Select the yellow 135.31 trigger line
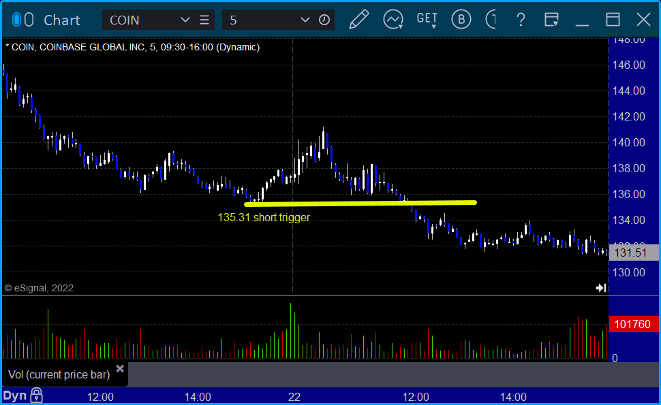Image resolution: width=661 pixels, height=405 pixels. (360, 204)
